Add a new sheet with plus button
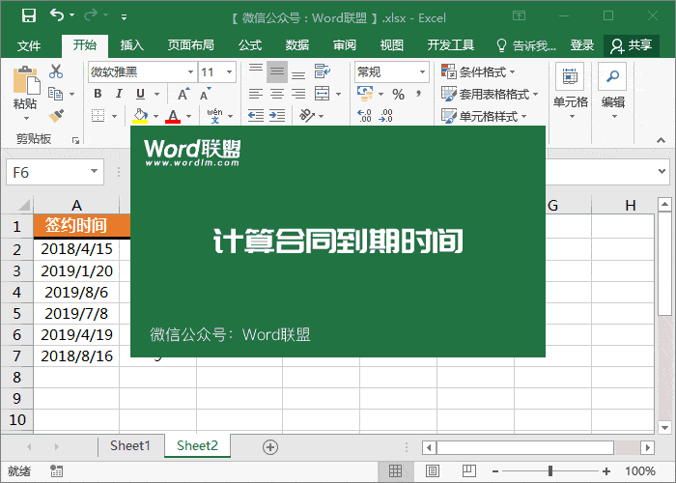The width and height of the screenshot is (676, 483). [x=270, y=446]
